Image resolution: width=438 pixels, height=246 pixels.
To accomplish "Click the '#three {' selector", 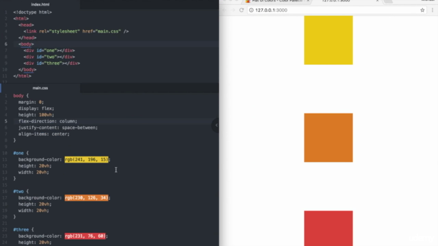I will (23, 230).
